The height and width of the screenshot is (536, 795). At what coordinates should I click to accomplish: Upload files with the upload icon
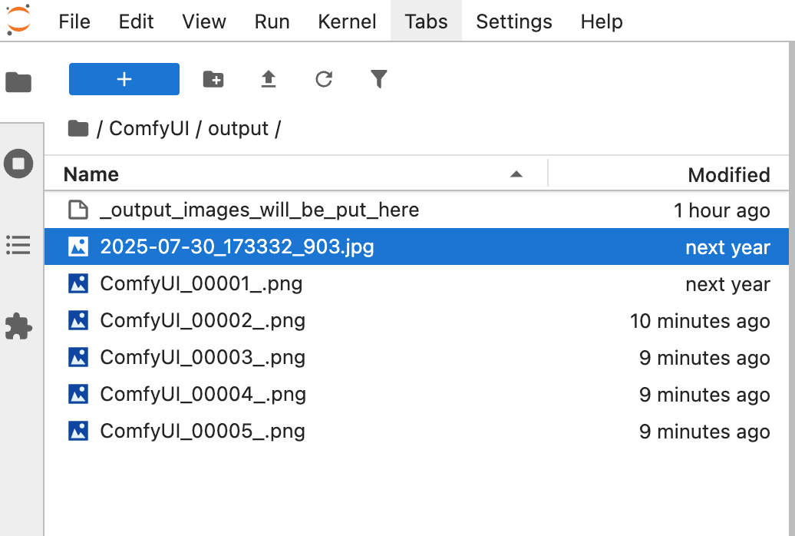pos(269,79)
